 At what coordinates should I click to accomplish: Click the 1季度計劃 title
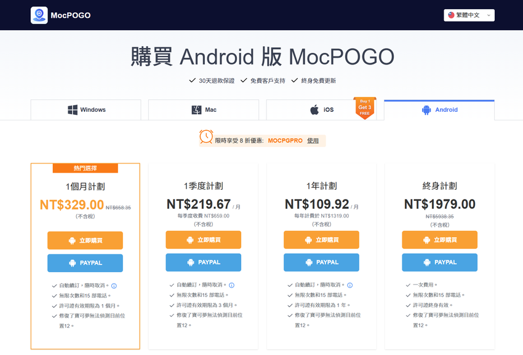coord(204,186)
